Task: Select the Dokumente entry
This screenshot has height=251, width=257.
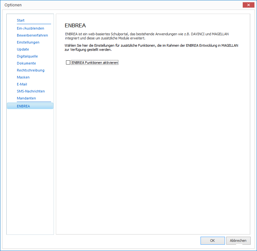Action: (26, 63)
